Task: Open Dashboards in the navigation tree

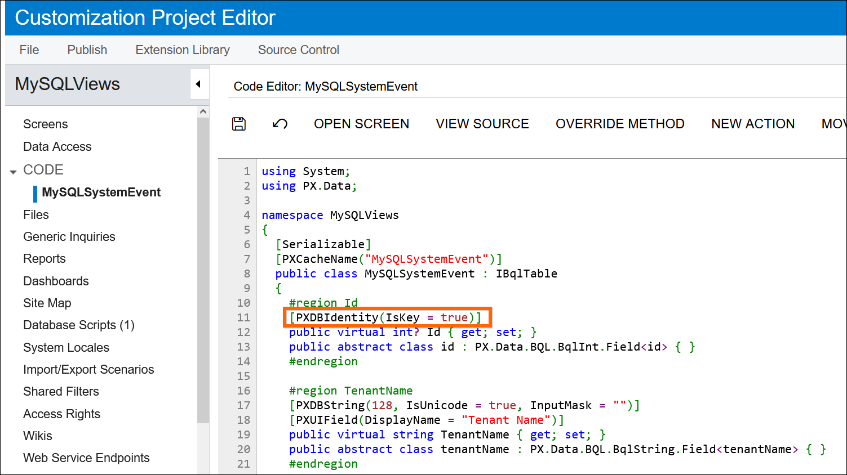Action: pyautogui.click(x=56, y=281)
